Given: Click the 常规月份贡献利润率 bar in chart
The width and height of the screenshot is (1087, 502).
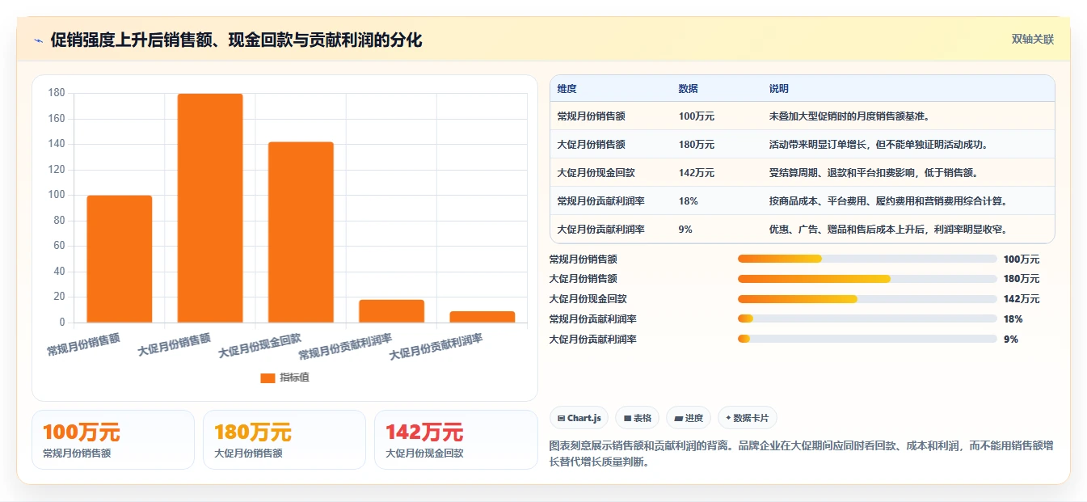Looking at the screenshot, I should 391,311.
